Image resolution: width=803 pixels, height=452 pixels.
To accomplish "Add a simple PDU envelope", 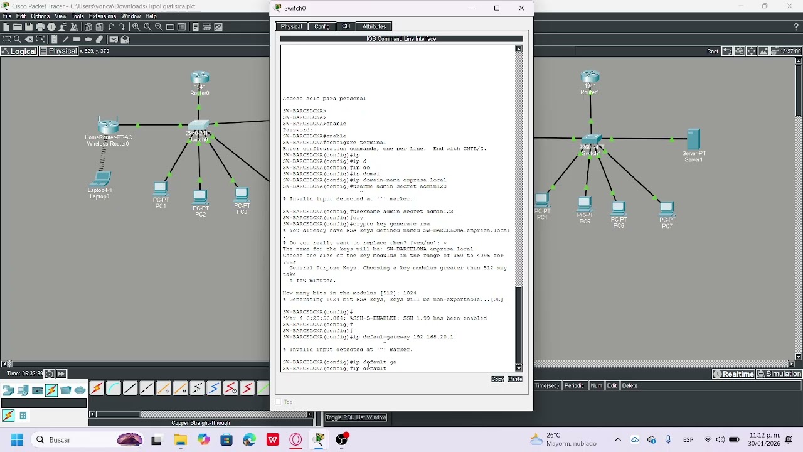I will point(114,40).
